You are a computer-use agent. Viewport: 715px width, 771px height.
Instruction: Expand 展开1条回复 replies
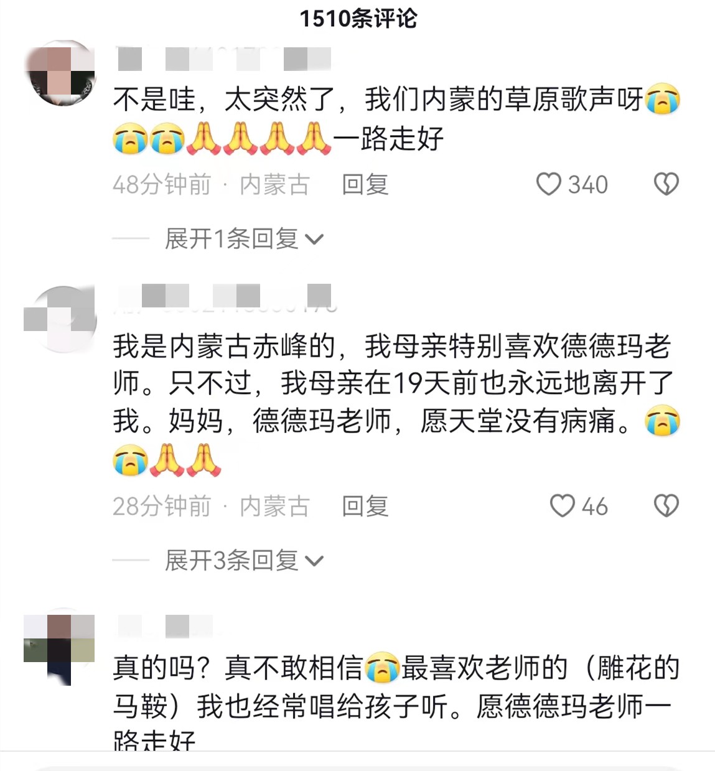[243, 238]
